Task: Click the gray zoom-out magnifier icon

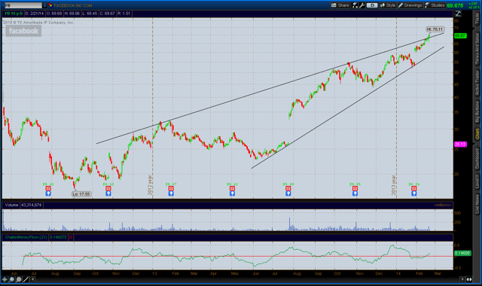Action: pyautogui.click(x=19, y=279)
